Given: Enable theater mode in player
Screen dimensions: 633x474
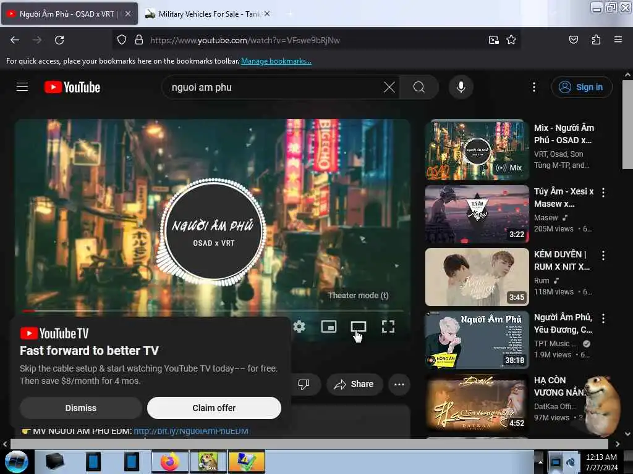Looking at the screenshot, I should [358, 326].
